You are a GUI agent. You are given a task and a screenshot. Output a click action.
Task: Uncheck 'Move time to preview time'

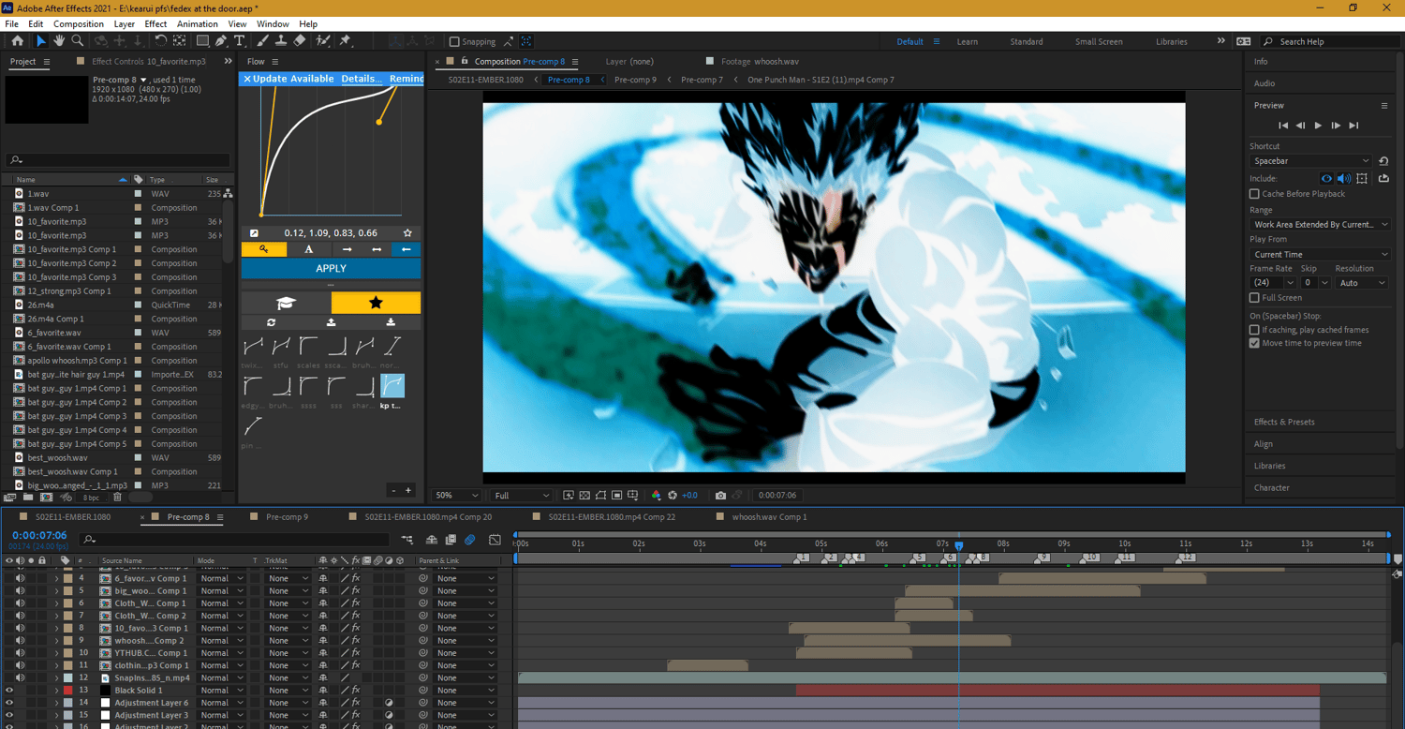tap(1254, 343)
